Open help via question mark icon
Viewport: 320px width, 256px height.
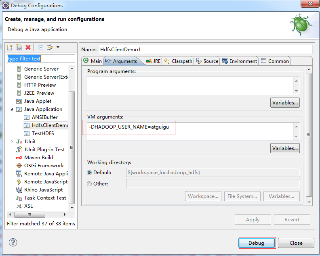(x=13, y=242)
